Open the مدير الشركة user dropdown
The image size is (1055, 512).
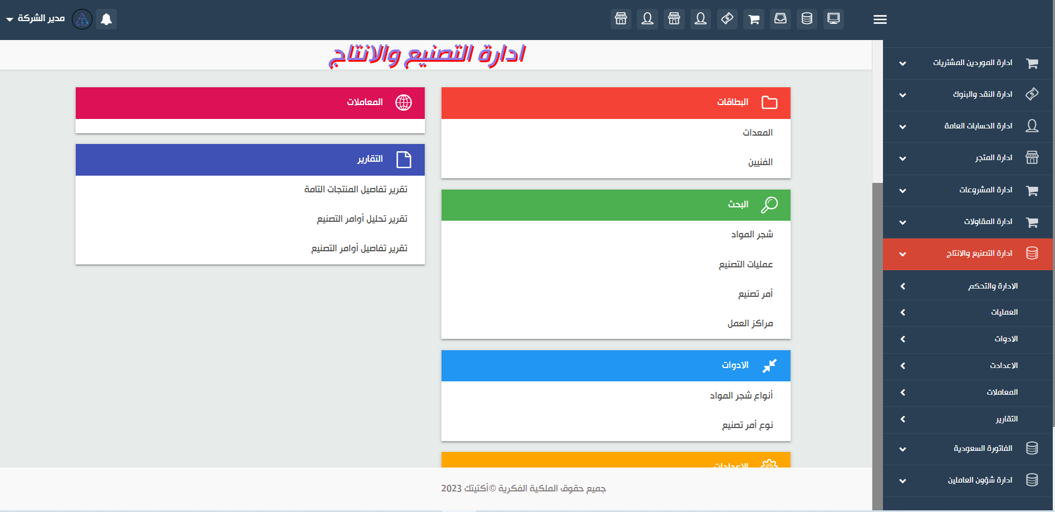(36, 19)
